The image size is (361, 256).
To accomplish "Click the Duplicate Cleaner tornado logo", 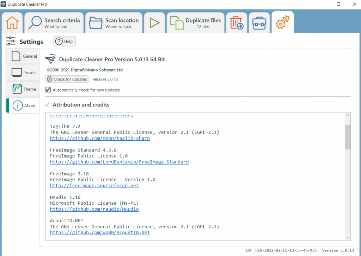I will 50,59.
